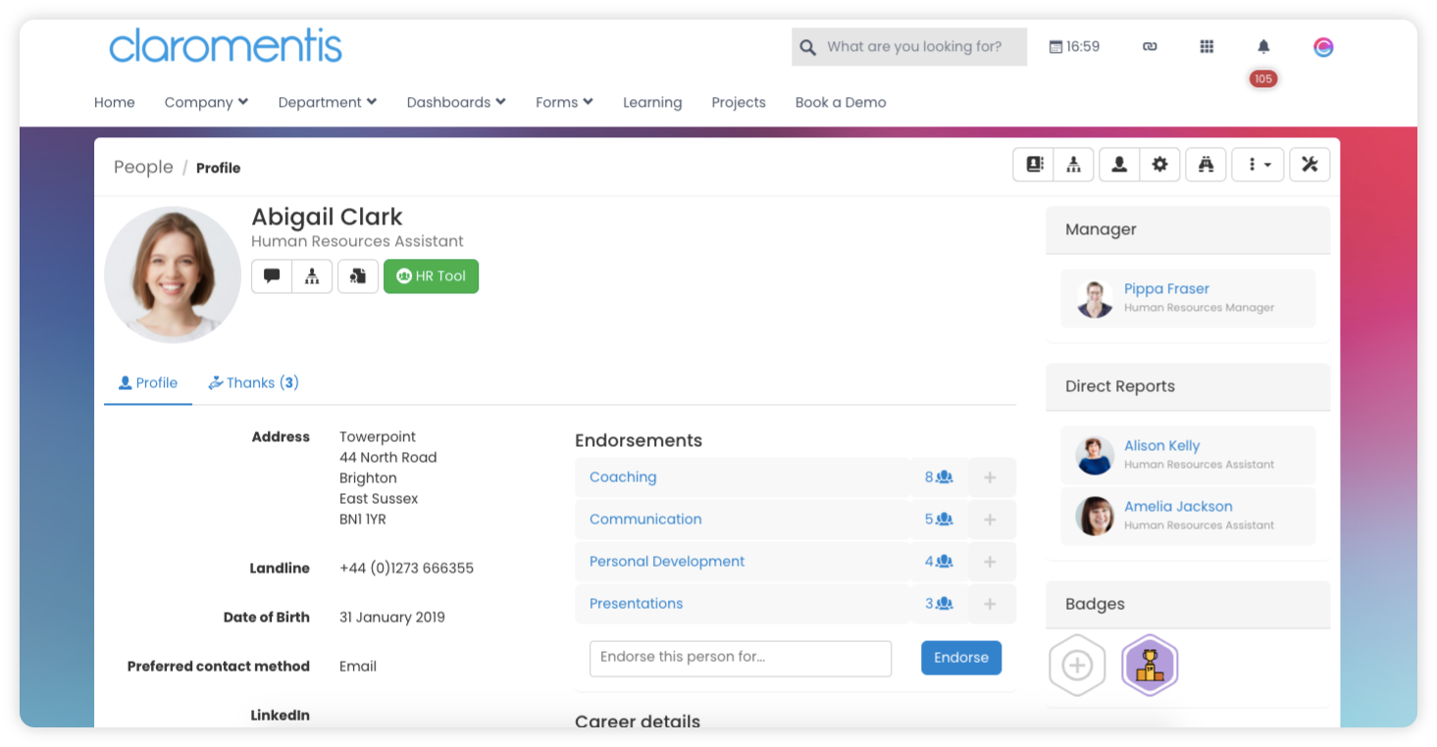Open advanced people search binoculars icon
Viewport: 1437px width, 747px height.
(1206, 164)
